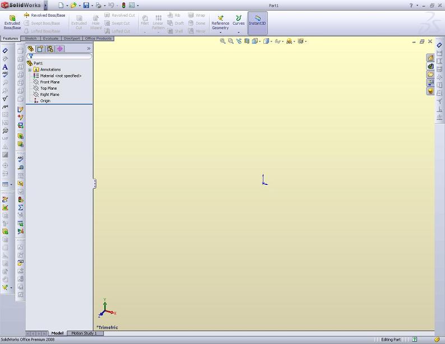Select Top Plane in the tree
The image size is (445, 344).
click(x=45, y=88)
